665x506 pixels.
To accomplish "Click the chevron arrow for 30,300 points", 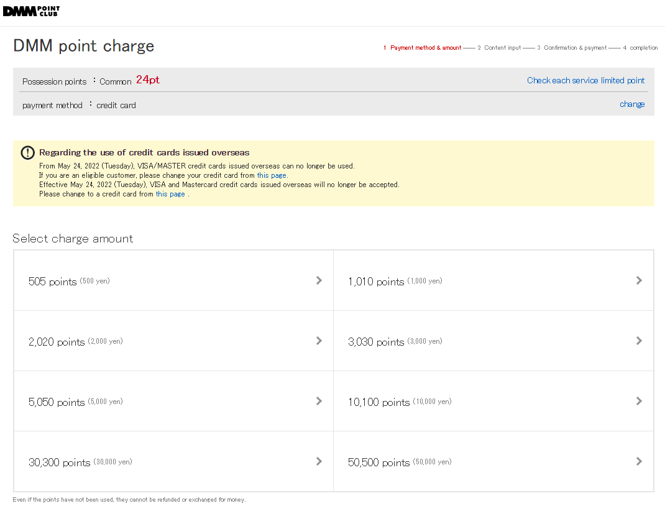I will click(x=319, y=461).
